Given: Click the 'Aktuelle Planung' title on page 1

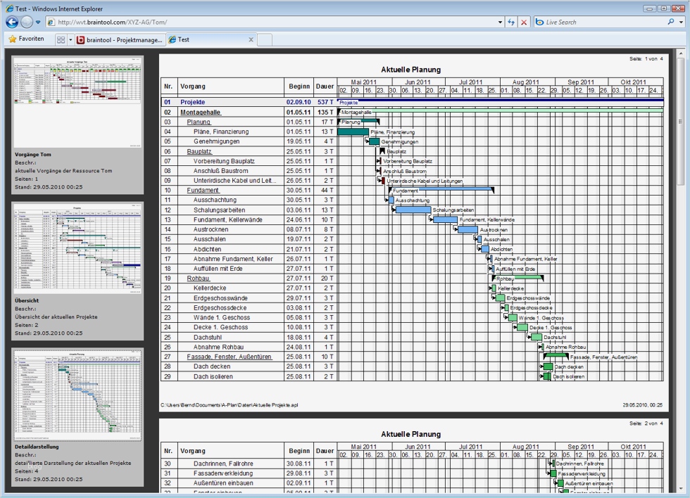Looking at the screenshot, I should (x=410, y=70).
